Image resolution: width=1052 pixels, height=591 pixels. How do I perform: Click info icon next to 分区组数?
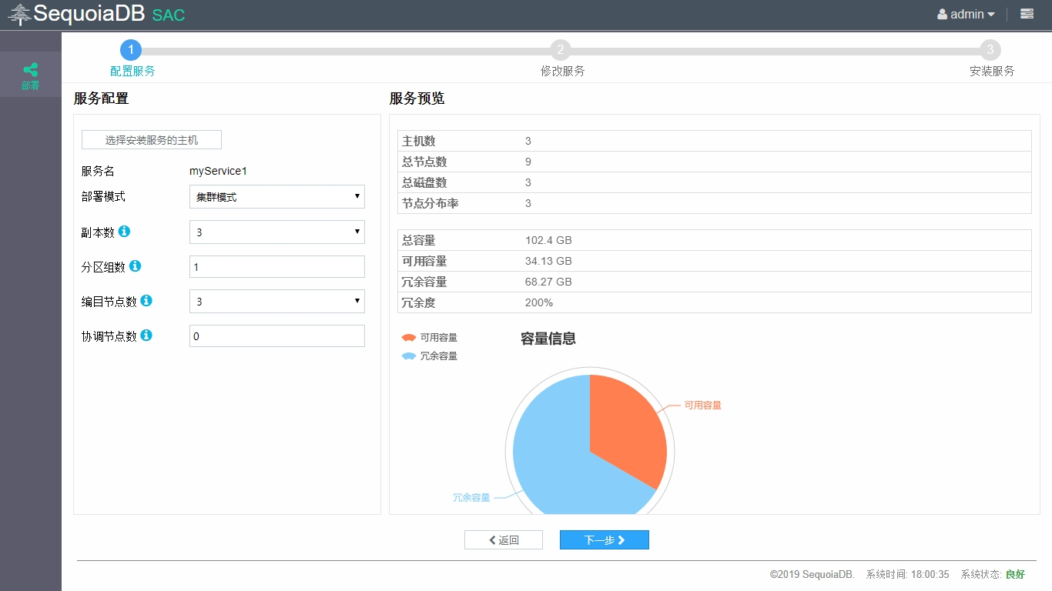coord(135,265)
